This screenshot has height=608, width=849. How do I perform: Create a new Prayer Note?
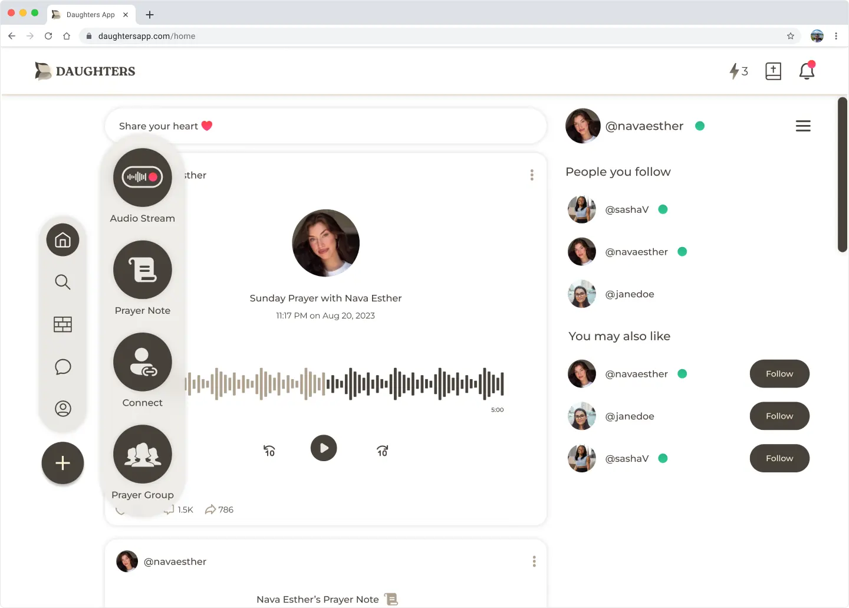[x=143, y=270]
